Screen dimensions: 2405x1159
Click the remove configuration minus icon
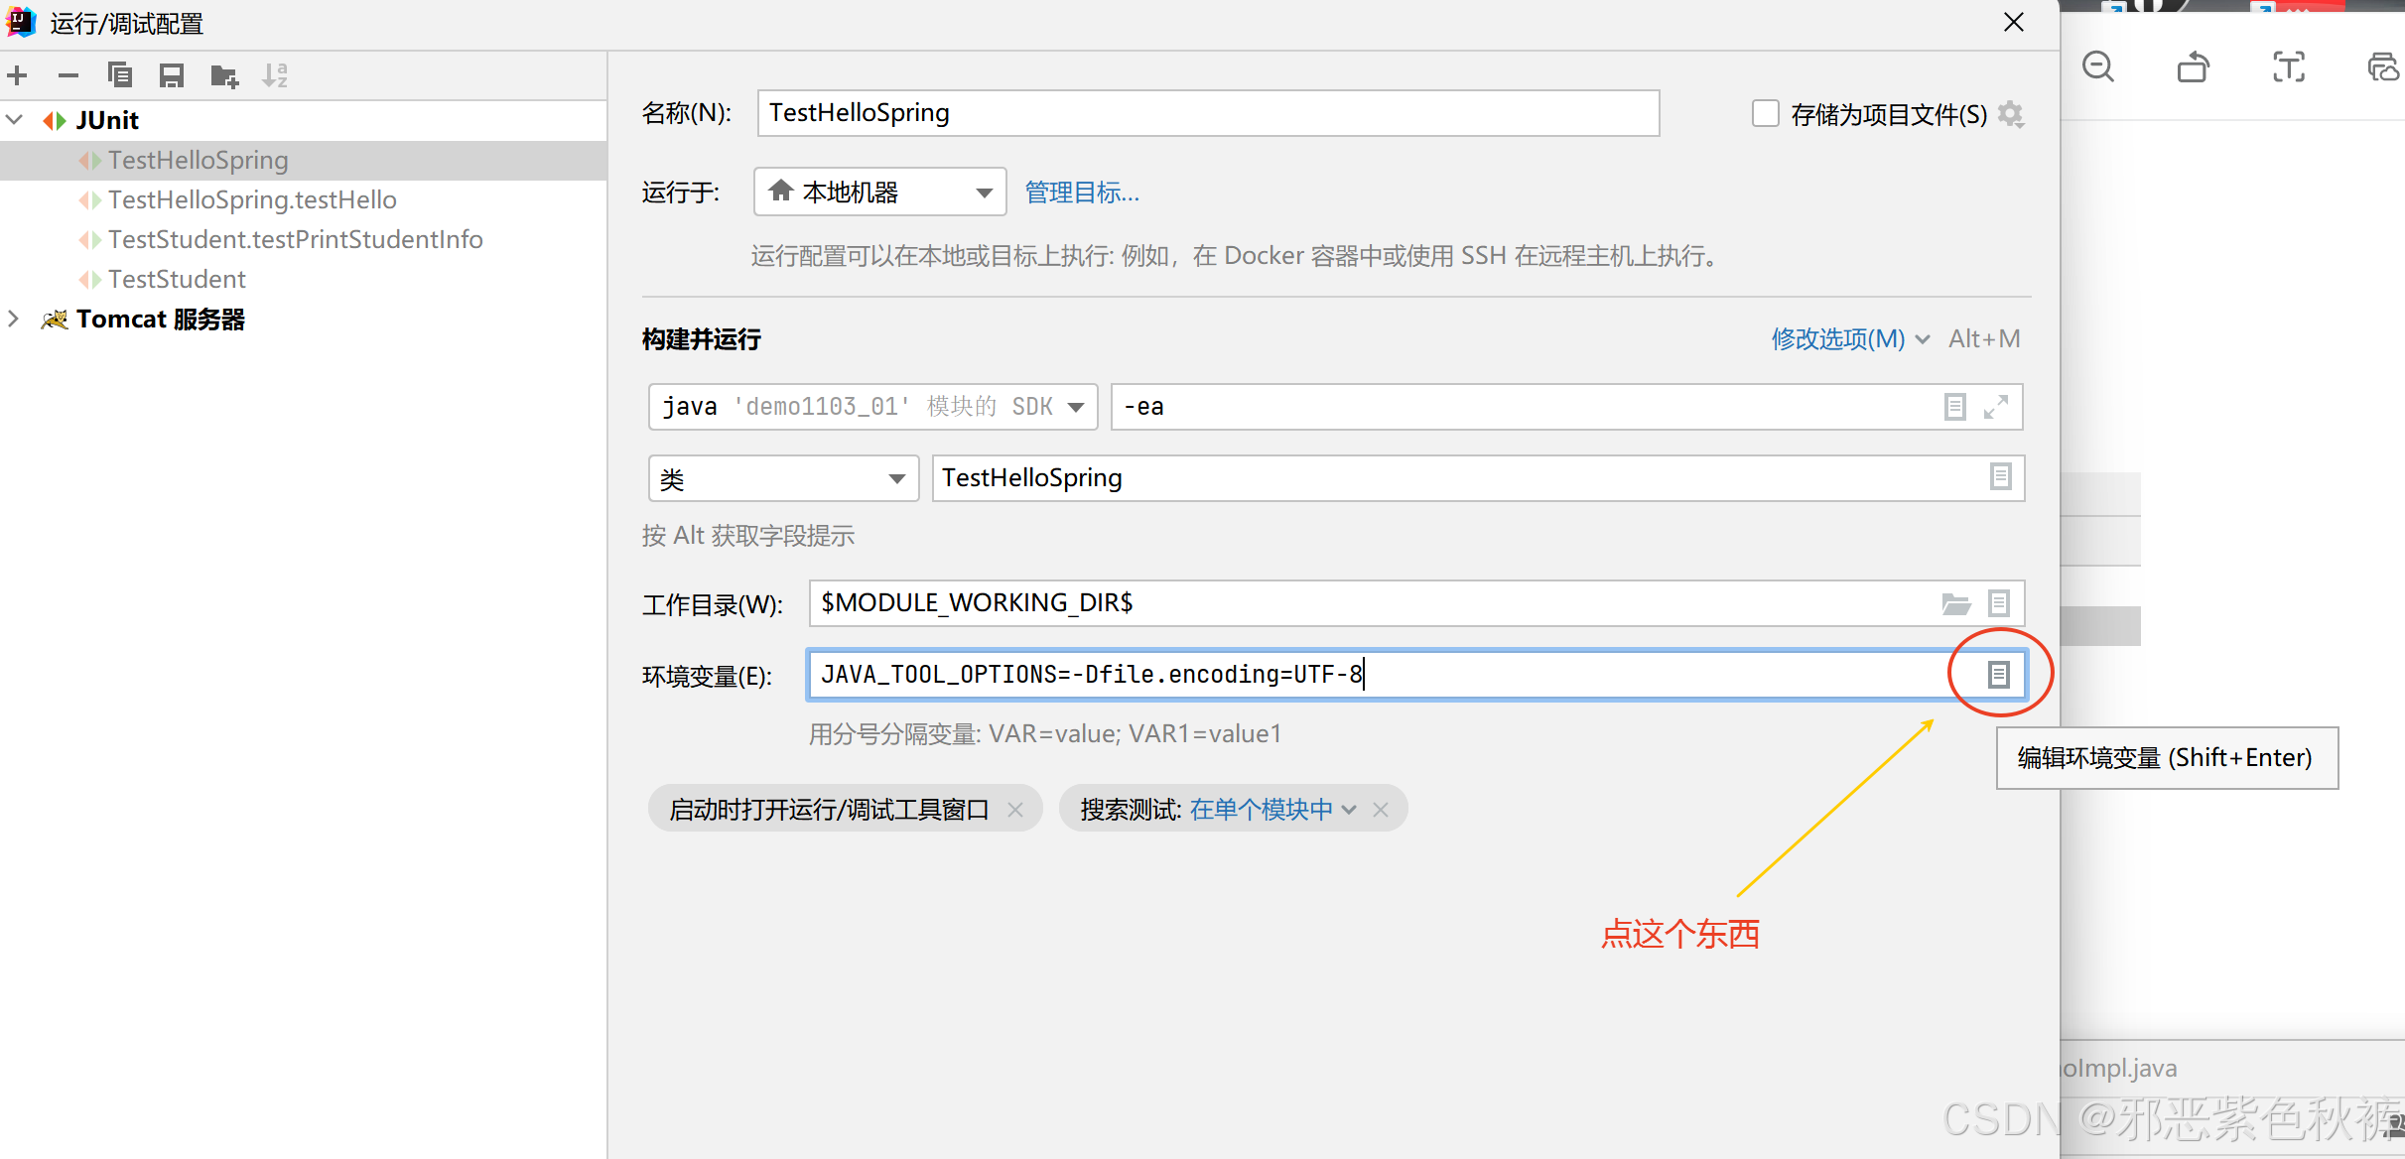pos(68,75)
